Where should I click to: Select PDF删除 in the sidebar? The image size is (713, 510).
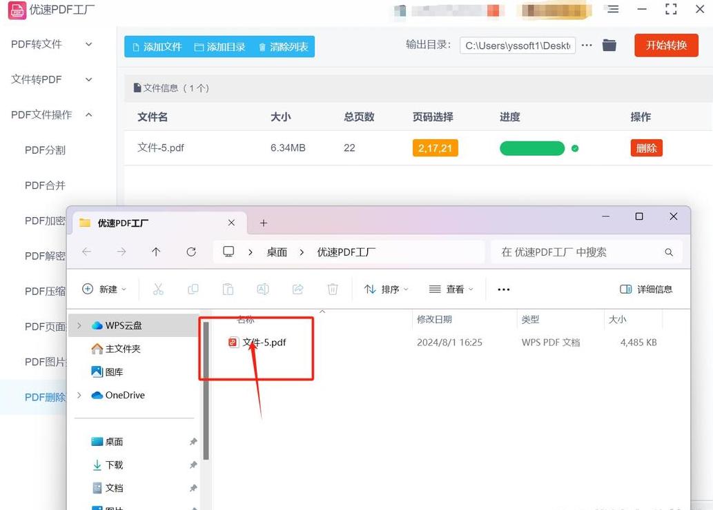click(45, 398)
